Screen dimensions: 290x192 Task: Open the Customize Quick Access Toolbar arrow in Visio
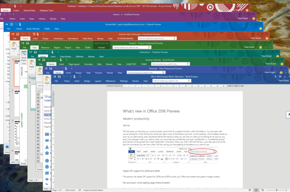[72, 69]
